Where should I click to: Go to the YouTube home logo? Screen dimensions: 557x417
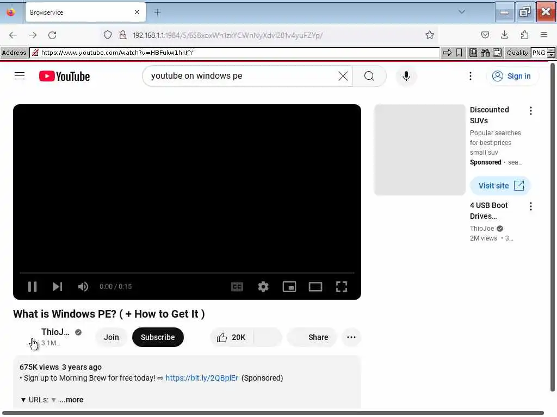[x=64, y=76]
